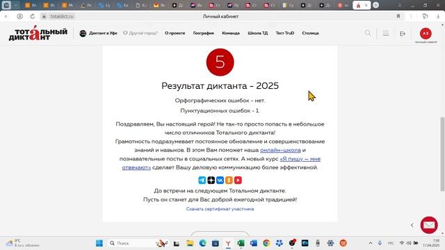Click the logout arrow icon in header
The image size is (445, 250).
pyautogui.click(x=403, y=33)
